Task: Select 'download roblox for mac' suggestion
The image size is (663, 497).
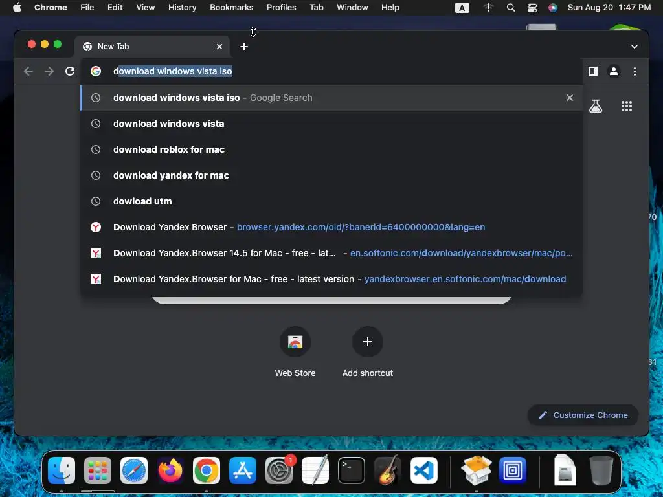Action: coord(331,149)
